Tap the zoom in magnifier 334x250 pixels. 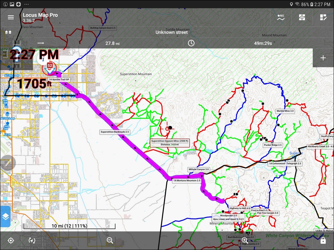point(245,240)
